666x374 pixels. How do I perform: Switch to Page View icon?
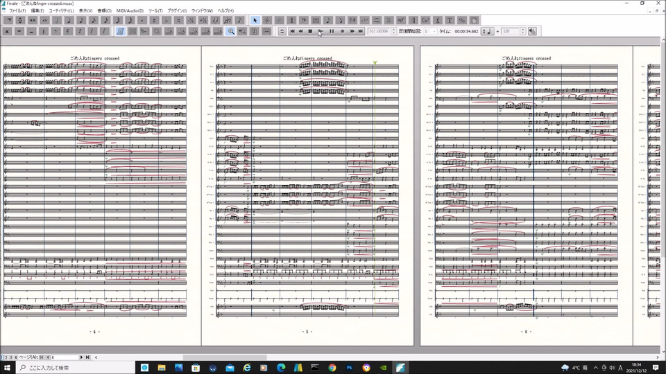click(120, 31)
